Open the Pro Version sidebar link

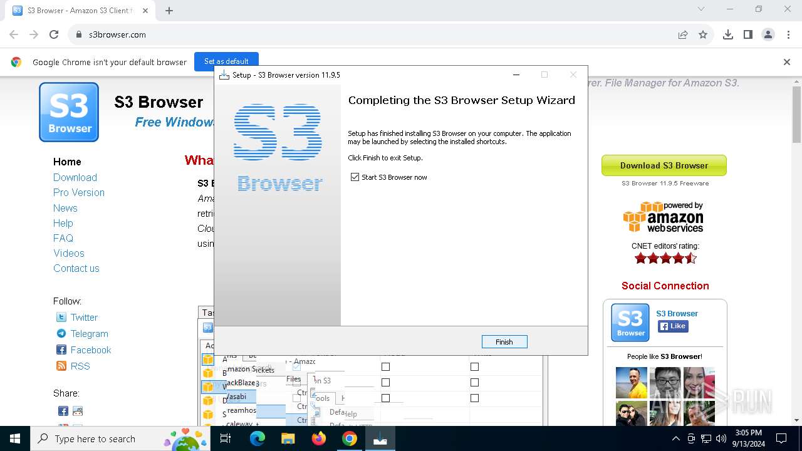coord(79,192)
